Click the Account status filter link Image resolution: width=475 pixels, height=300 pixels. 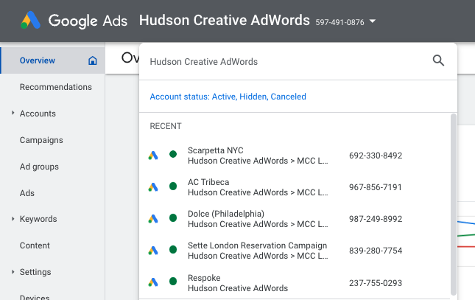pos(228,97)
